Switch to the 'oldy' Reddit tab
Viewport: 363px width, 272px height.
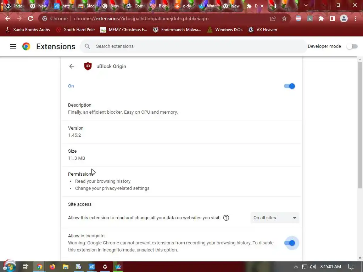(183, 6)
